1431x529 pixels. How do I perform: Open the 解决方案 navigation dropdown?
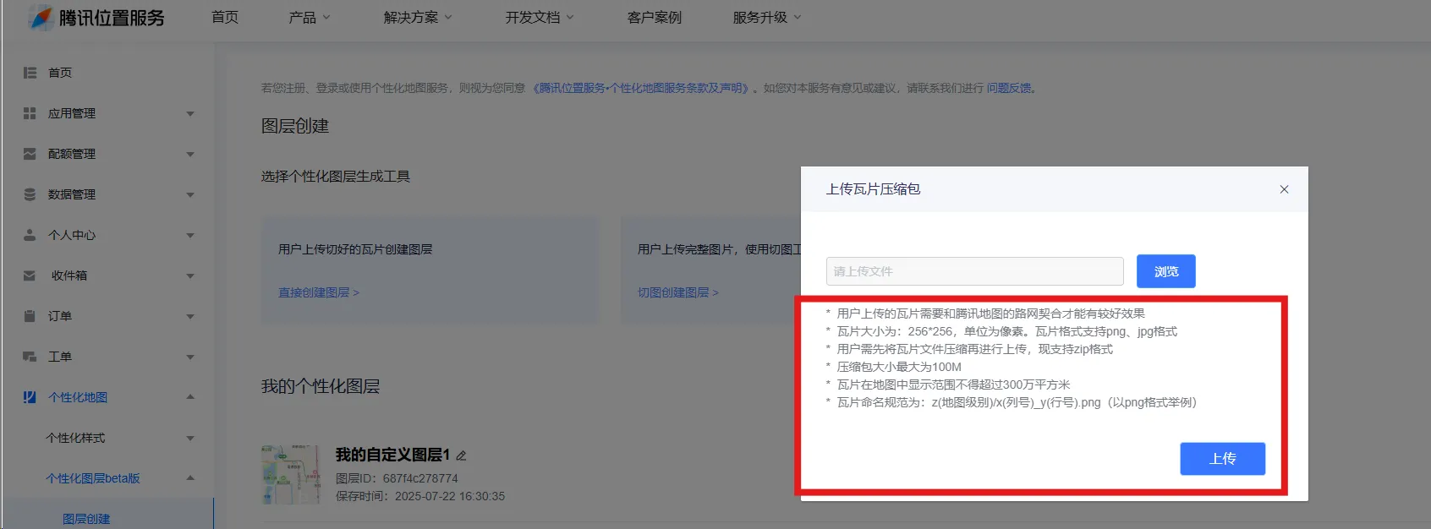(x=417, y=18)
